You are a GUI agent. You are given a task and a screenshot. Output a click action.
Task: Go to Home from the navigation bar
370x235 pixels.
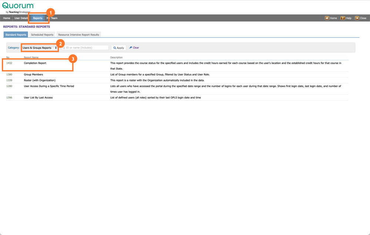tap(6, 18)
